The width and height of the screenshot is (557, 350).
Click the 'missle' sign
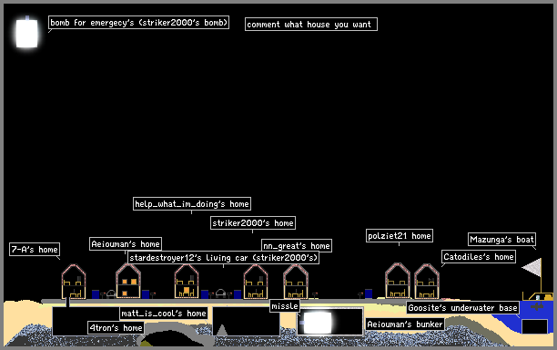tap(285, 306)
